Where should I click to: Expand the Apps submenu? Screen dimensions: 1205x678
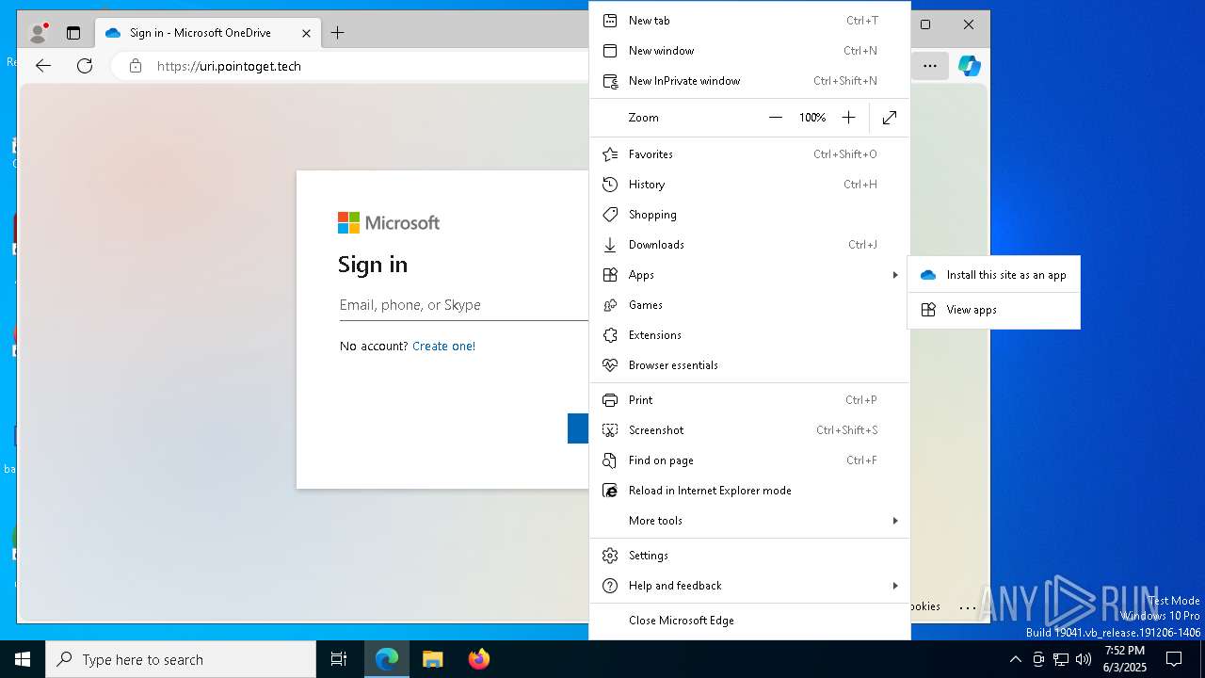click(x=749, y=275)
